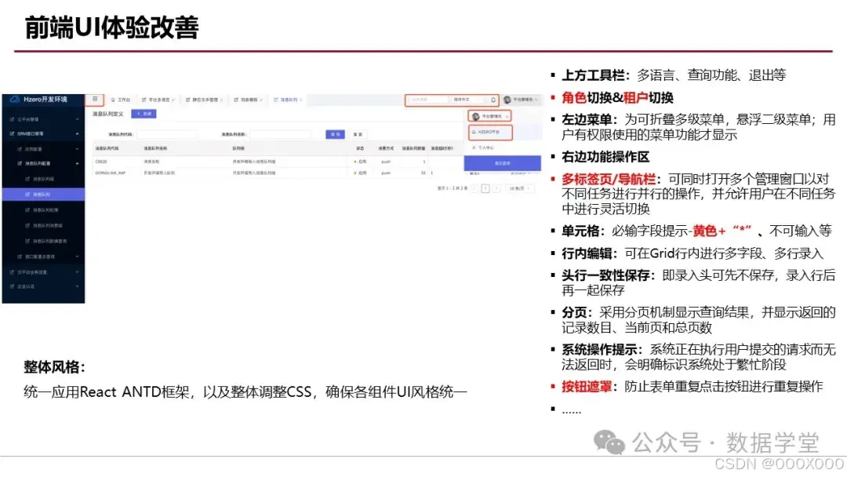Select the HZERO平台 tenant entry
This screenshot has height=477, width=847.
(489, 132)
